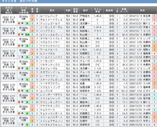The image size is (157, 127).
Task: Click jockey name 石橋守
Action: point(83,121)
